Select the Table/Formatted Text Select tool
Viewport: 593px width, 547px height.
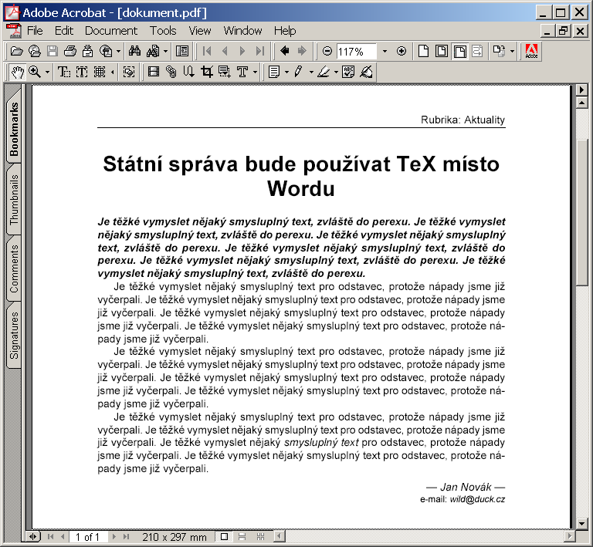(x=100, y=72)
